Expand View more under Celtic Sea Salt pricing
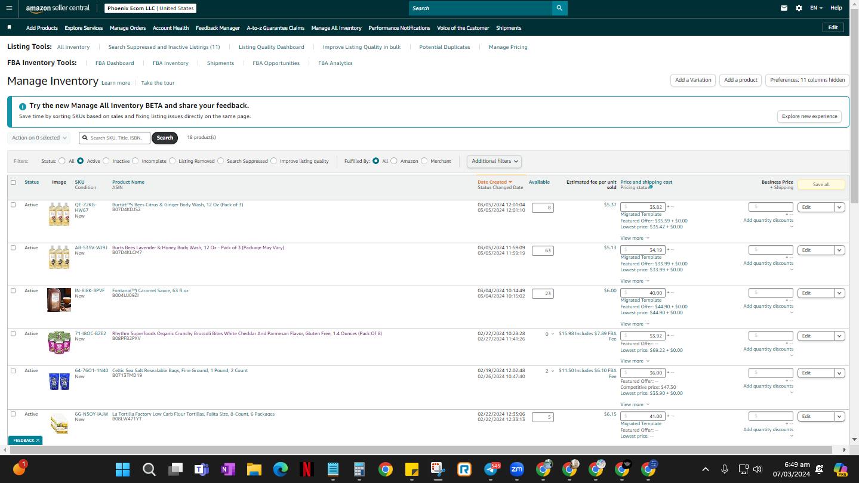The width and height of the screenshot is (859, 483). pos(635,404)
